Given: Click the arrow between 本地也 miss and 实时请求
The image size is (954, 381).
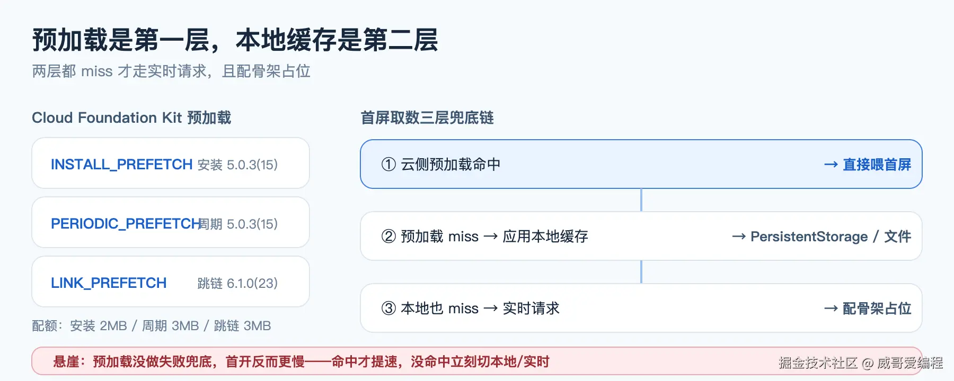Looking at the screenshot, I should (x=491, y=309).
